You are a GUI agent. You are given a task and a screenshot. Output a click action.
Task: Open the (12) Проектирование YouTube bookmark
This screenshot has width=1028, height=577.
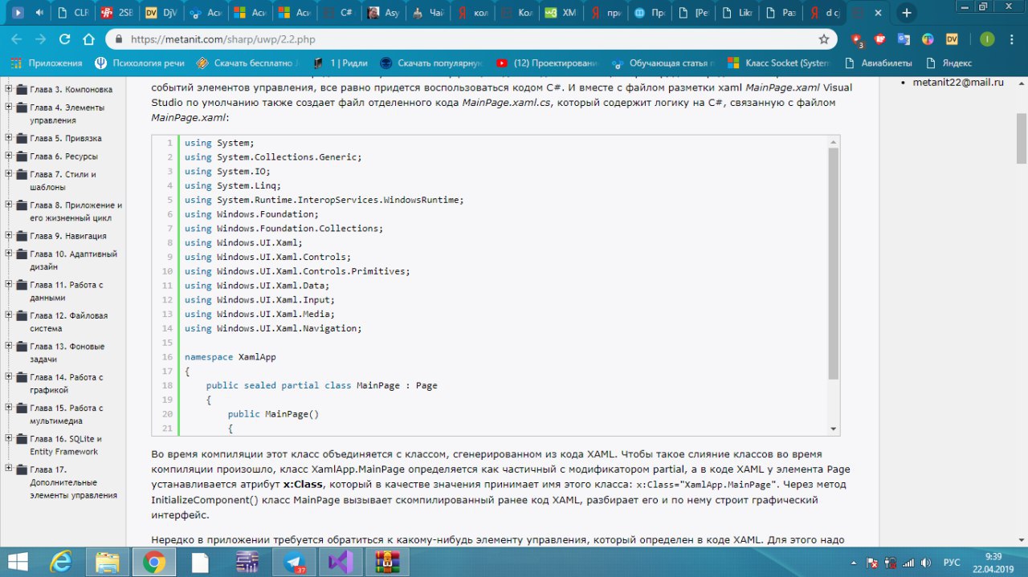point(548,63)
